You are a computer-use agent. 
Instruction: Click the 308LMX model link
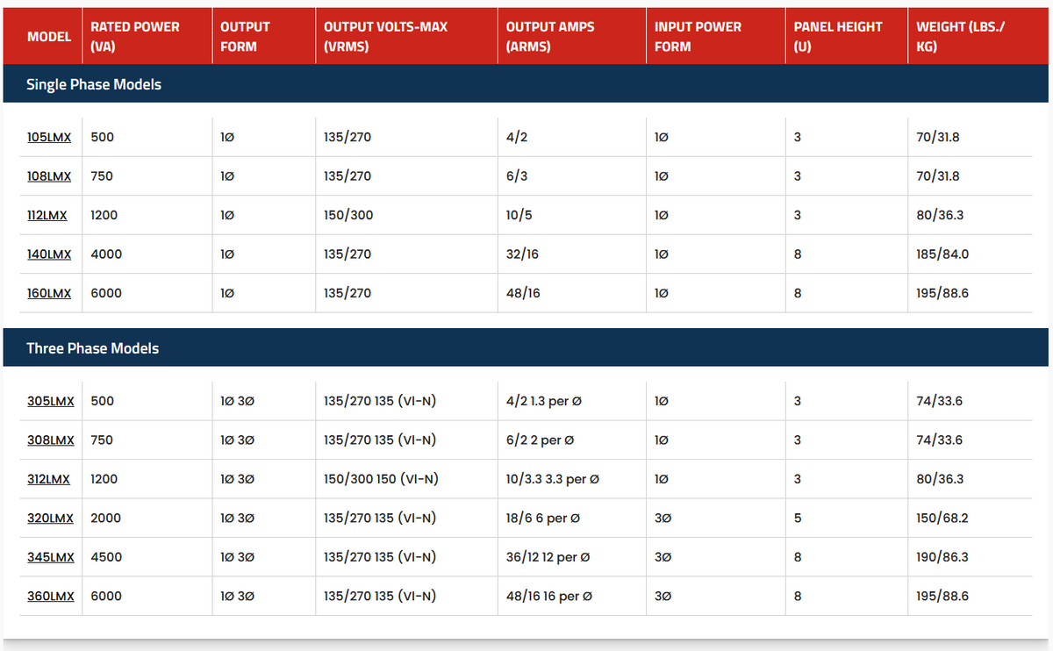coord(50,440)
